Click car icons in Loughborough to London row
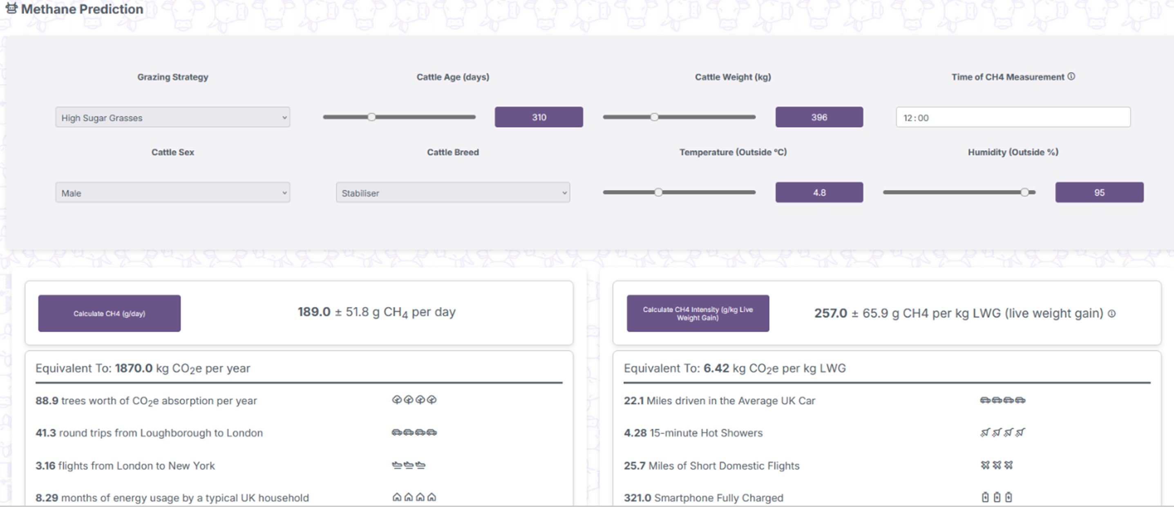Screen dimensions: 1174x507 pyautogui.click(x=414, y=432)
